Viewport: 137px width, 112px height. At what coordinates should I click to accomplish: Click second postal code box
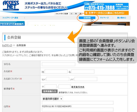[x=64, y=86]
